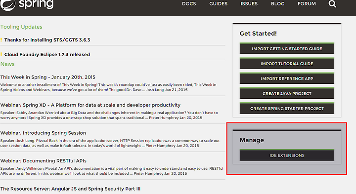Open 'Thanks for installing STS/GGTS 3.6.3' update
The image size is (356, 194).
tap(47, 40)
